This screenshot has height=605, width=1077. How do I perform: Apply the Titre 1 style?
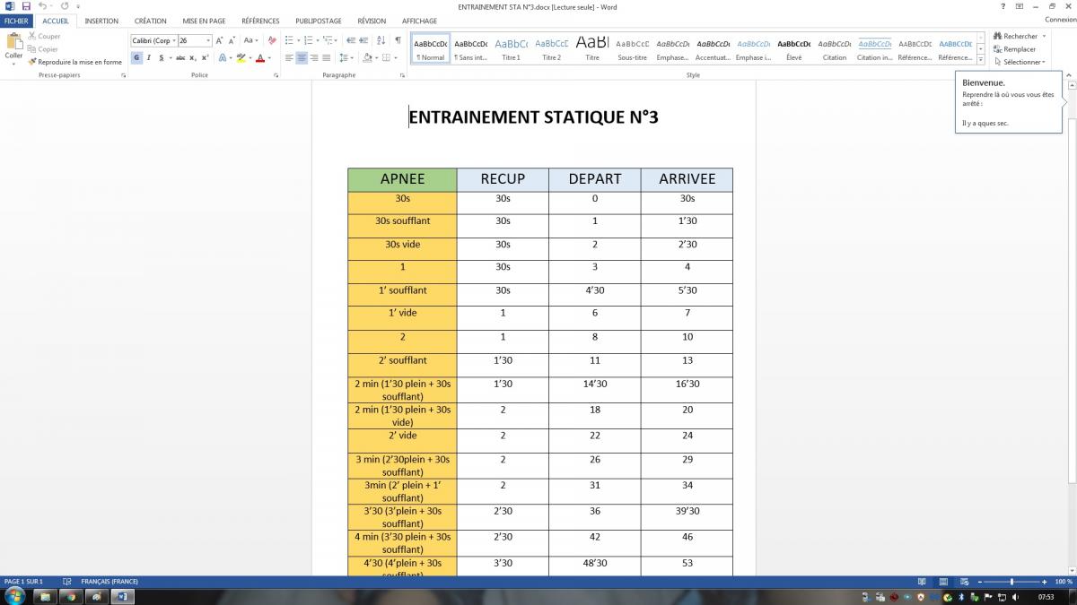(511, 48)
